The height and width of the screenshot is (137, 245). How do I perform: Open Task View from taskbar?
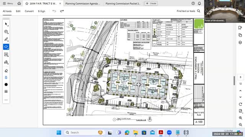(x=110, y=132)
